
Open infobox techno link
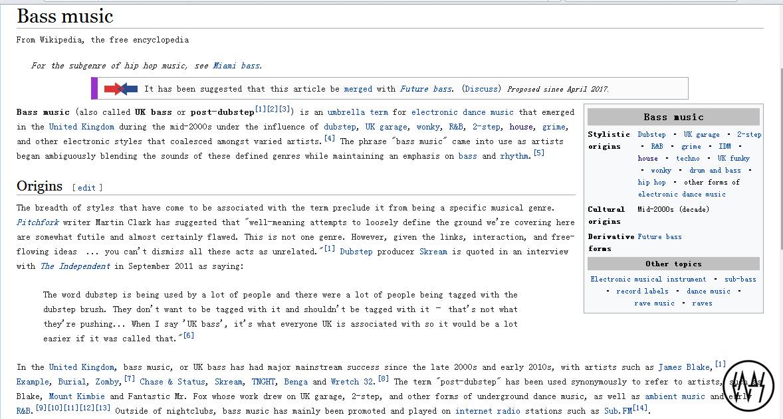[x=688, y=159]
